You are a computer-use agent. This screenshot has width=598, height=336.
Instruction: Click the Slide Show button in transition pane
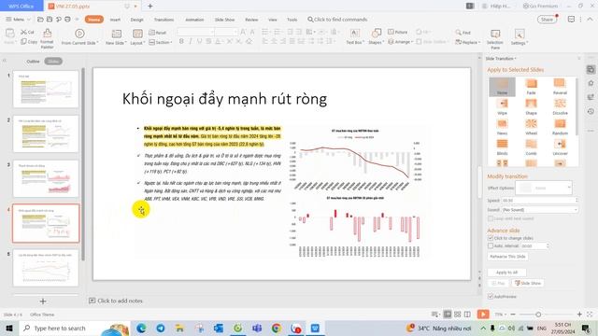tap(528, 283)
